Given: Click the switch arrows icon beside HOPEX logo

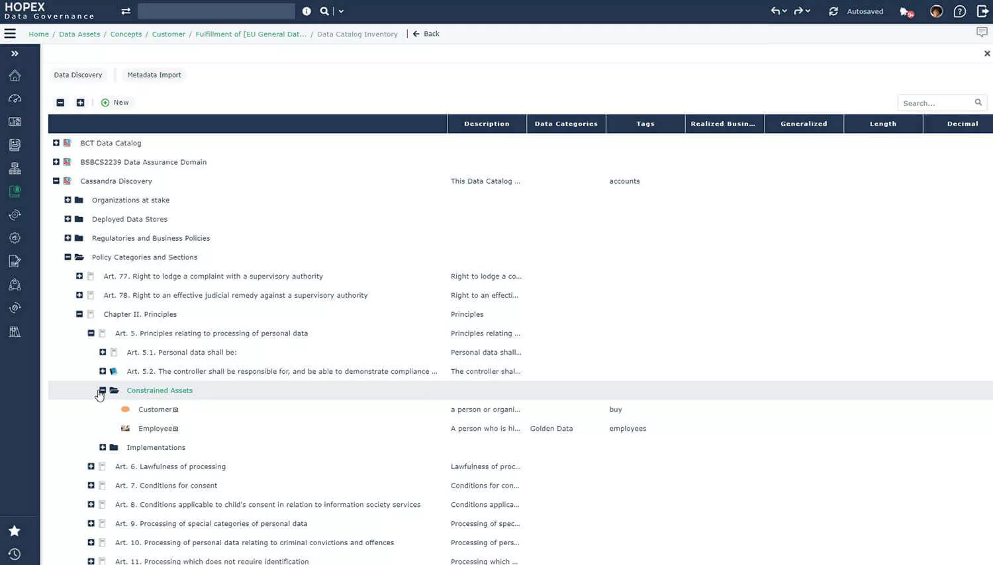Looking at the screenshot, I should tap(126, 11).
